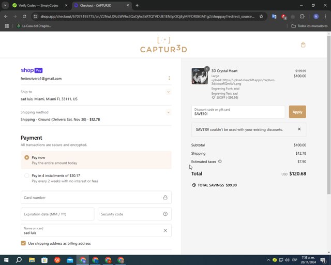Open the tab search dropdown
Image resolution: width=331 pixels, height=265 pixels.
[x=5, y=6]
